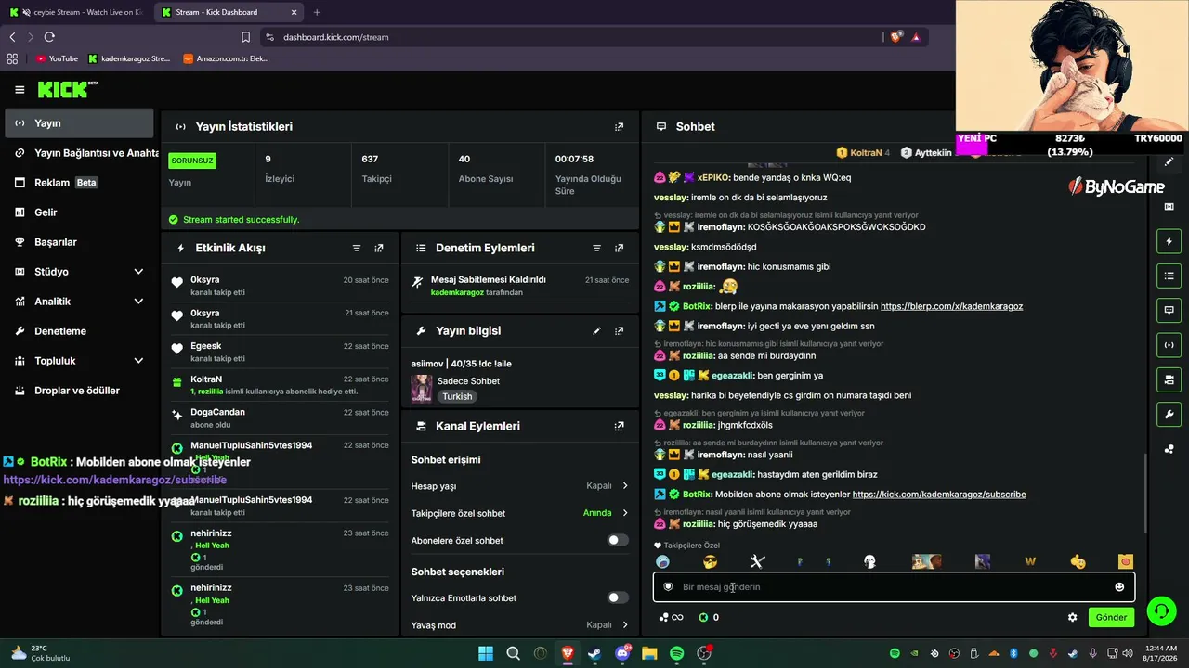Viewport: 1189px width, 668px height.
Task: Open the YouTube bookmark
Action: pos(57,58)
